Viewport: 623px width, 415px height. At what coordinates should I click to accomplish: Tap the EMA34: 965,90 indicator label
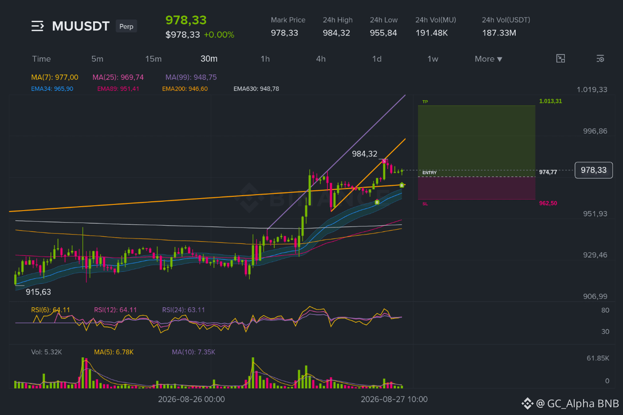click(52, 89)
